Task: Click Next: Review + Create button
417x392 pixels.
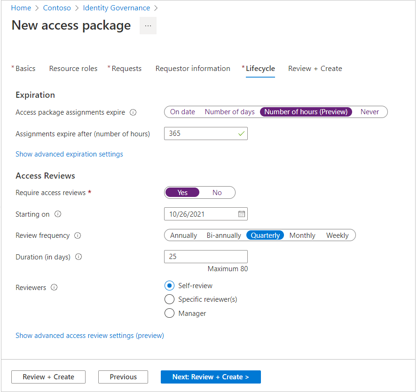Action: [x=211, y=377]
